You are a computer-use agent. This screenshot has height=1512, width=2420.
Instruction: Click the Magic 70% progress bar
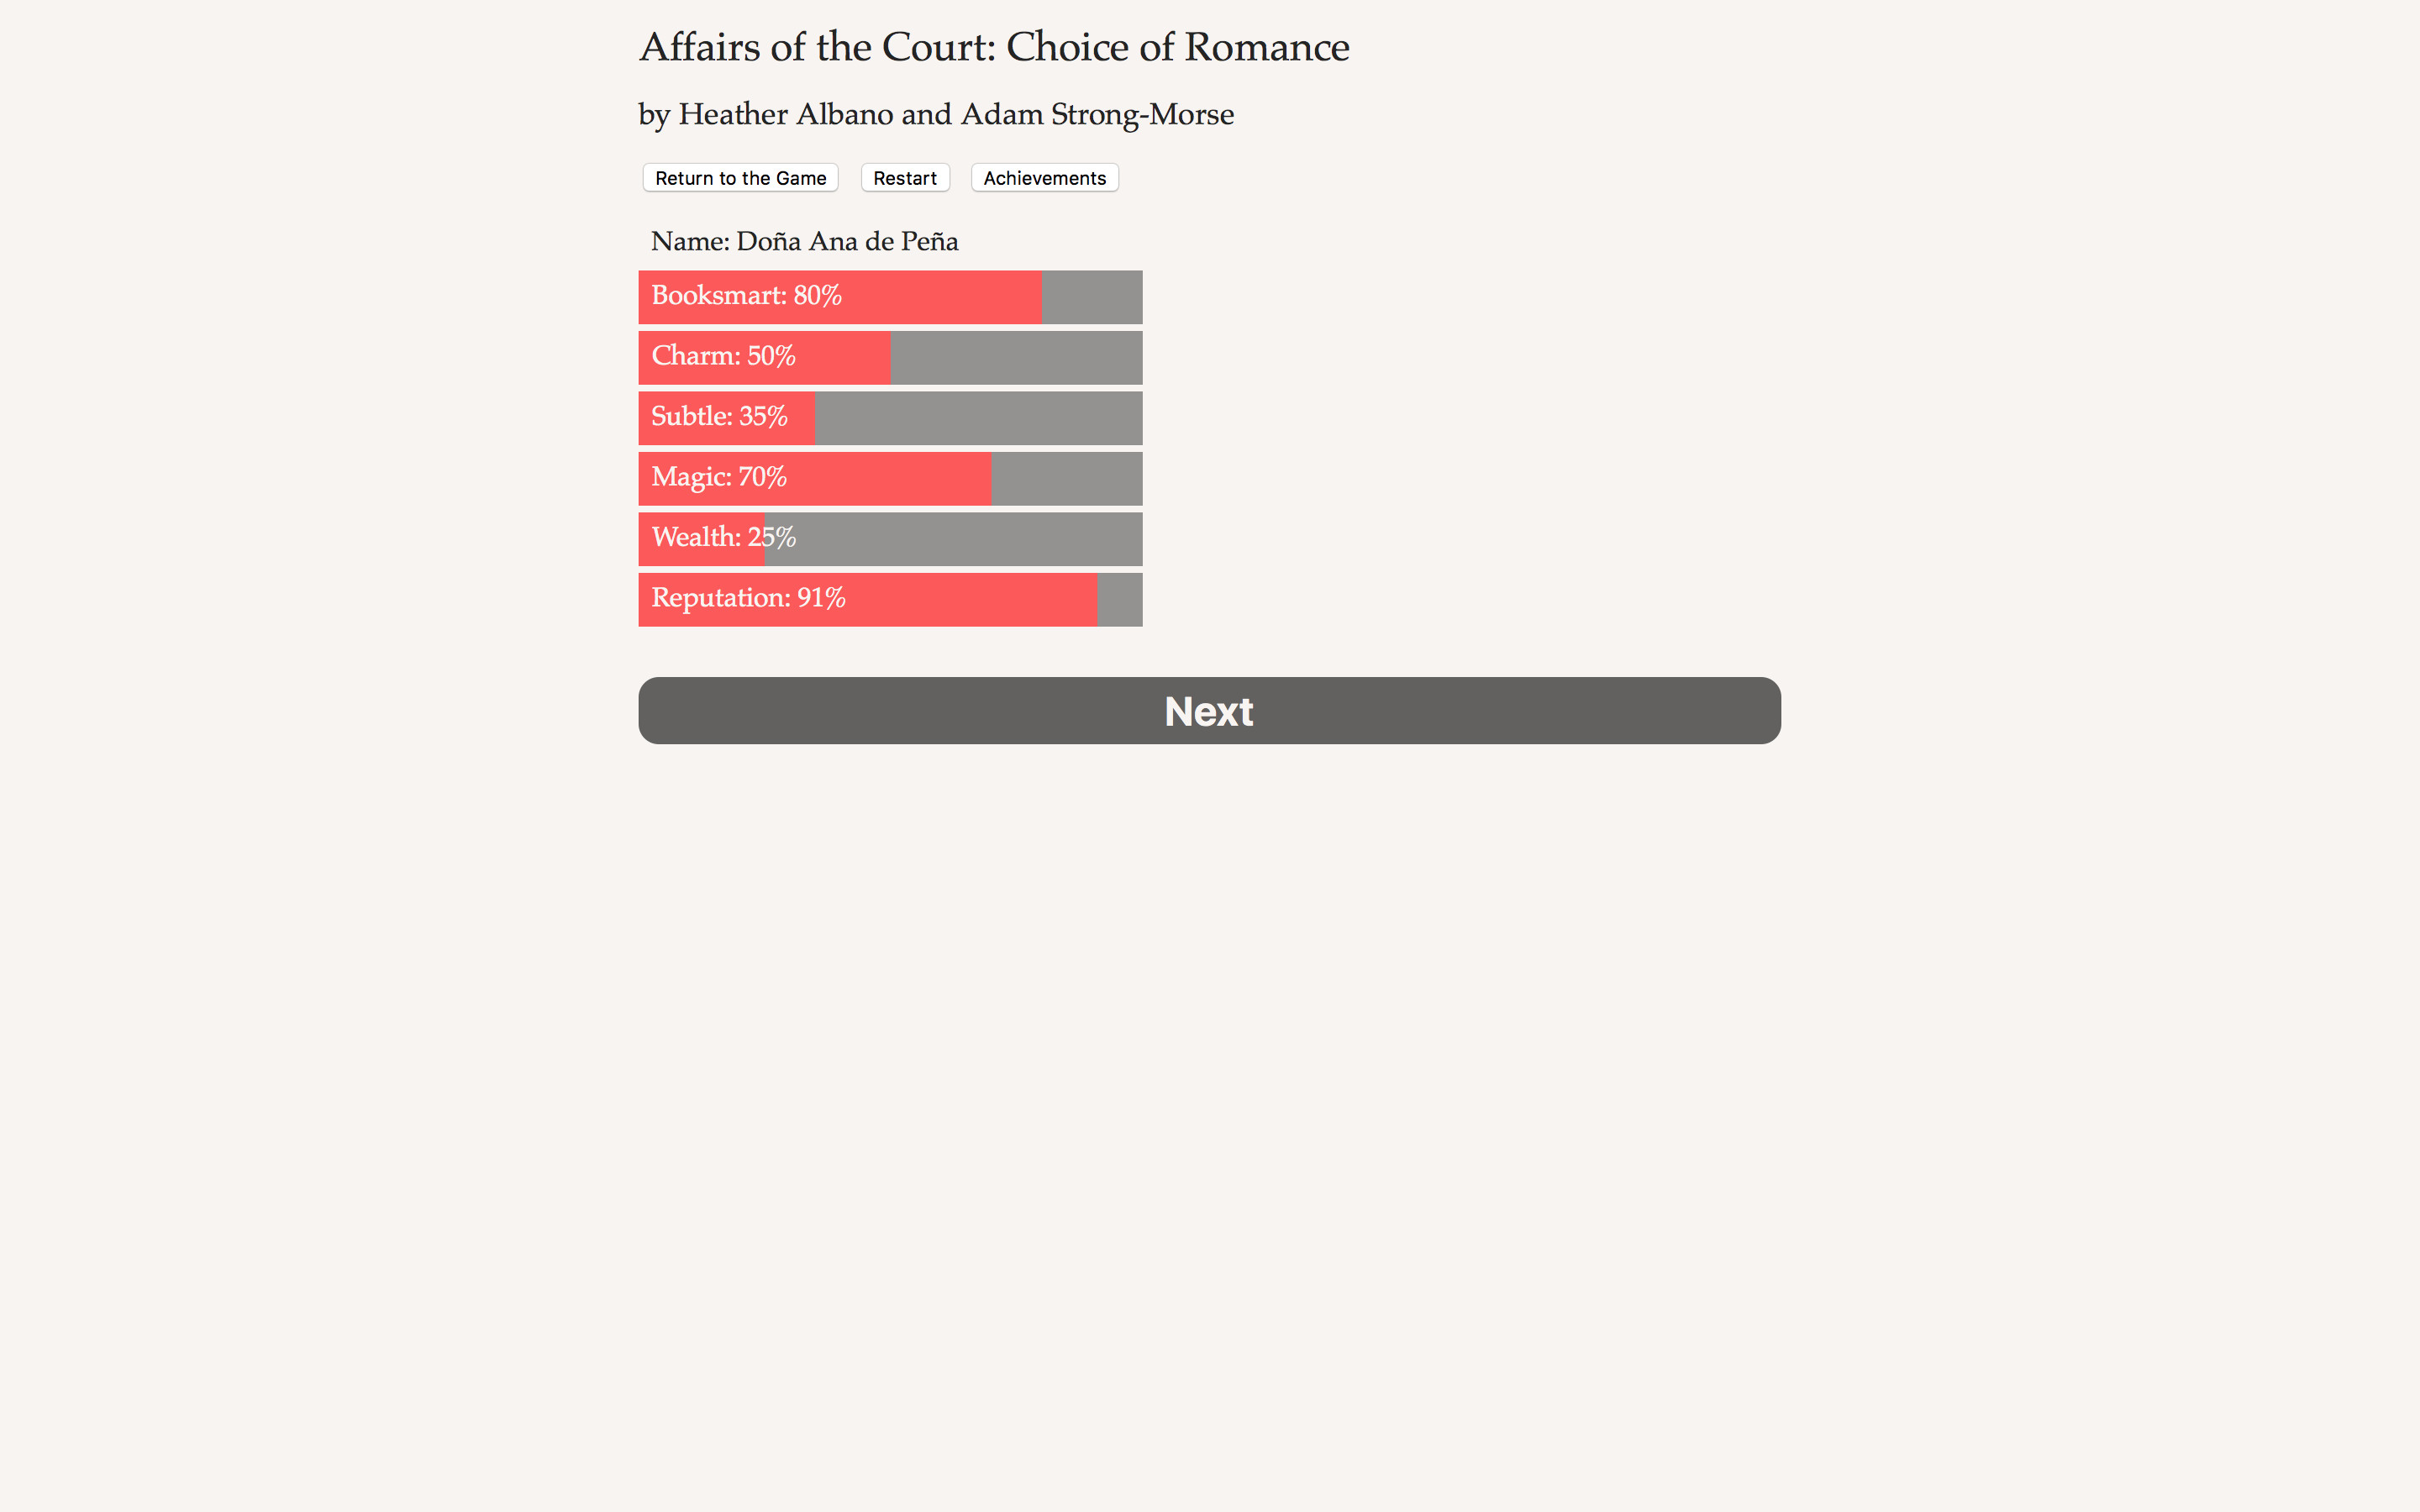(889, 478)
